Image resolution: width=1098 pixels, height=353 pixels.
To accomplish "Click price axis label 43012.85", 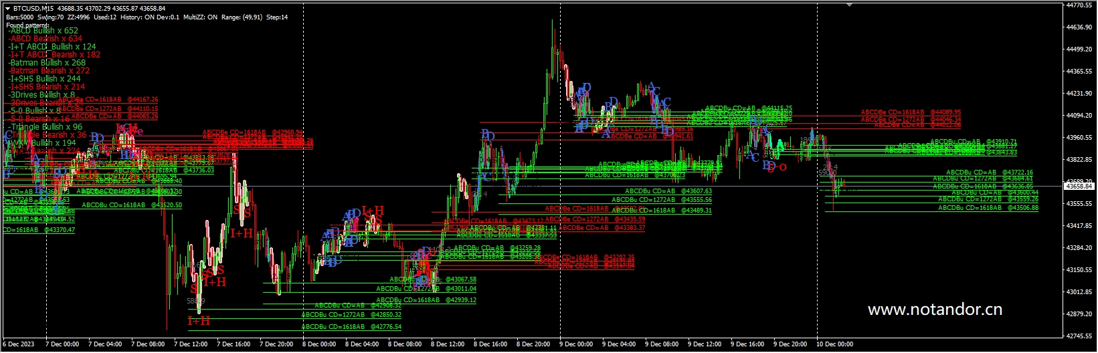I will 1079,292.
